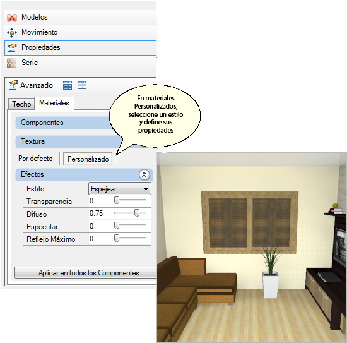Select the Materiales tab

pyautogui.click(x=54, y=103)
